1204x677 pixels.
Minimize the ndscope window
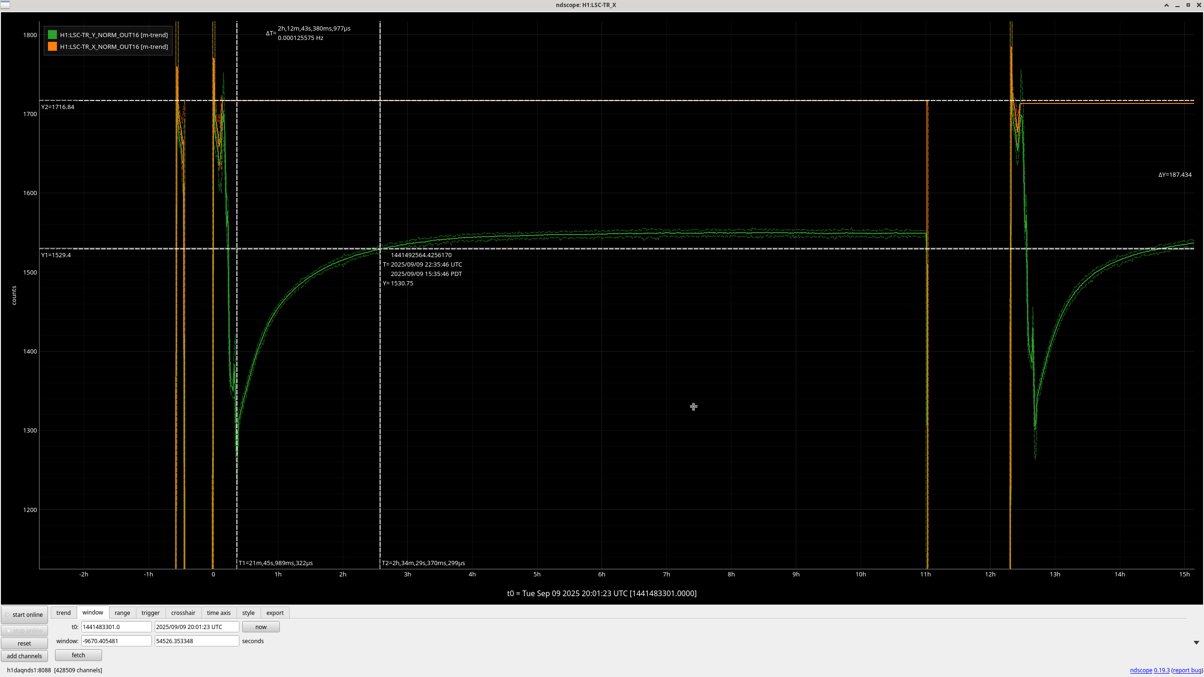point(1177,5)
